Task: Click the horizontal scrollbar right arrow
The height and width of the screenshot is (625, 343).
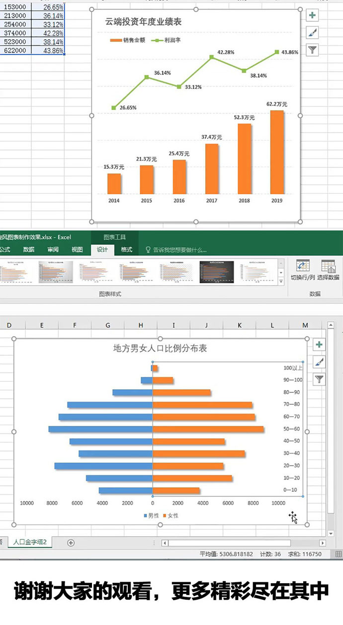Action: [323, 543]
